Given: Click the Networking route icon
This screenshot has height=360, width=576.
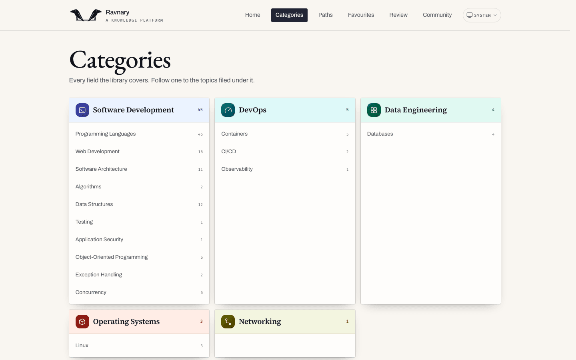Looking at the screenshot, I should [x=228, y=322].
